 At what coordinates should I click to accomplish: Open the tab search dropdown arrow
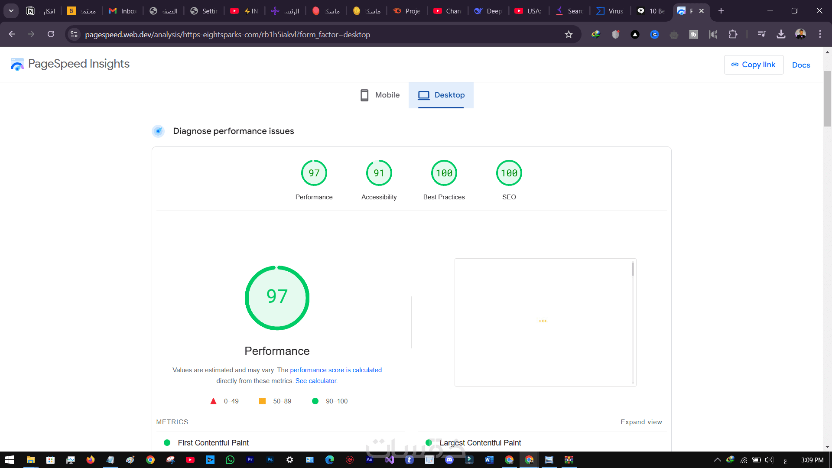11,11
